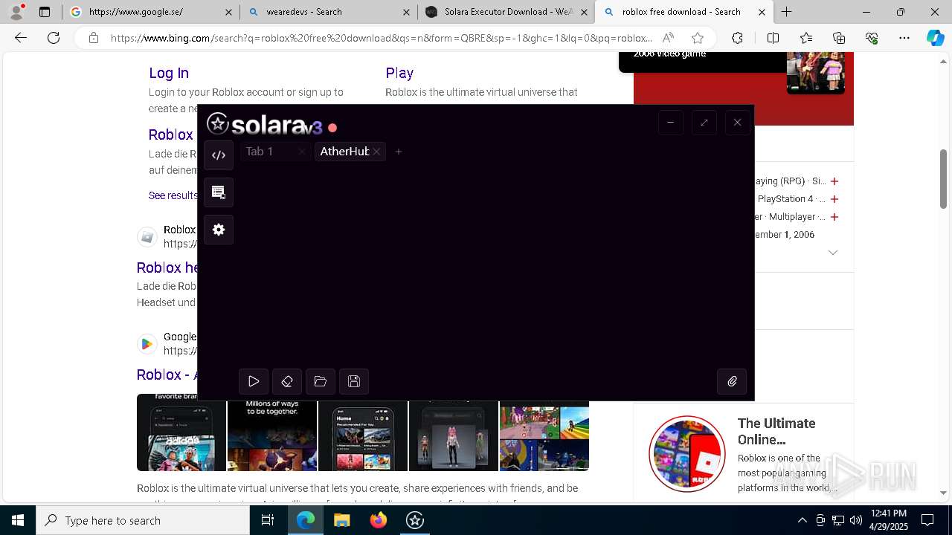Open Copilot sidebar icon in Edge
952x535 pixels.
[x=935, y=38]
